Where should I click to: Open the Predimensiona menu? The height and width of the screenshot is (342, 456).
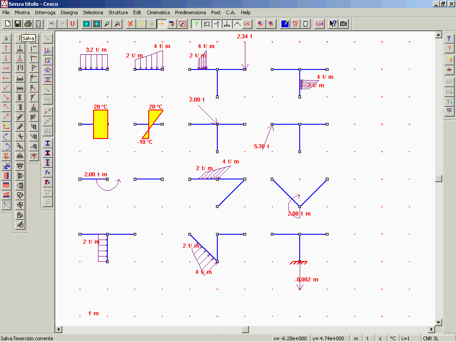190,12
